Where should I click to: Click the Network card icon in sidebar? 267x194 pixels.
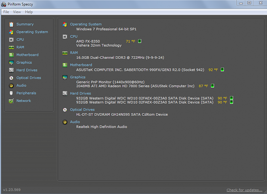click(x=11, y=101)
